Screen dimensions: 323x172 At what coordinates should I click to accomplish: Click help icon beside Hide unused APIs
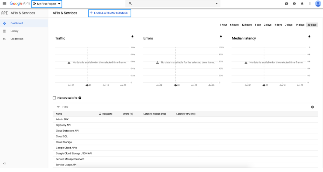pyautogui.click(x=80, y=98)
